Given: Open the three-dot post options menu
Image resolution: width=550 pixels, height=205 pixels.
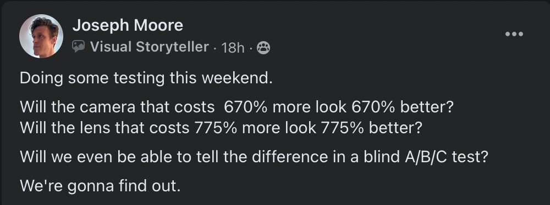Looking at the screenshot, I should [514, 34].
